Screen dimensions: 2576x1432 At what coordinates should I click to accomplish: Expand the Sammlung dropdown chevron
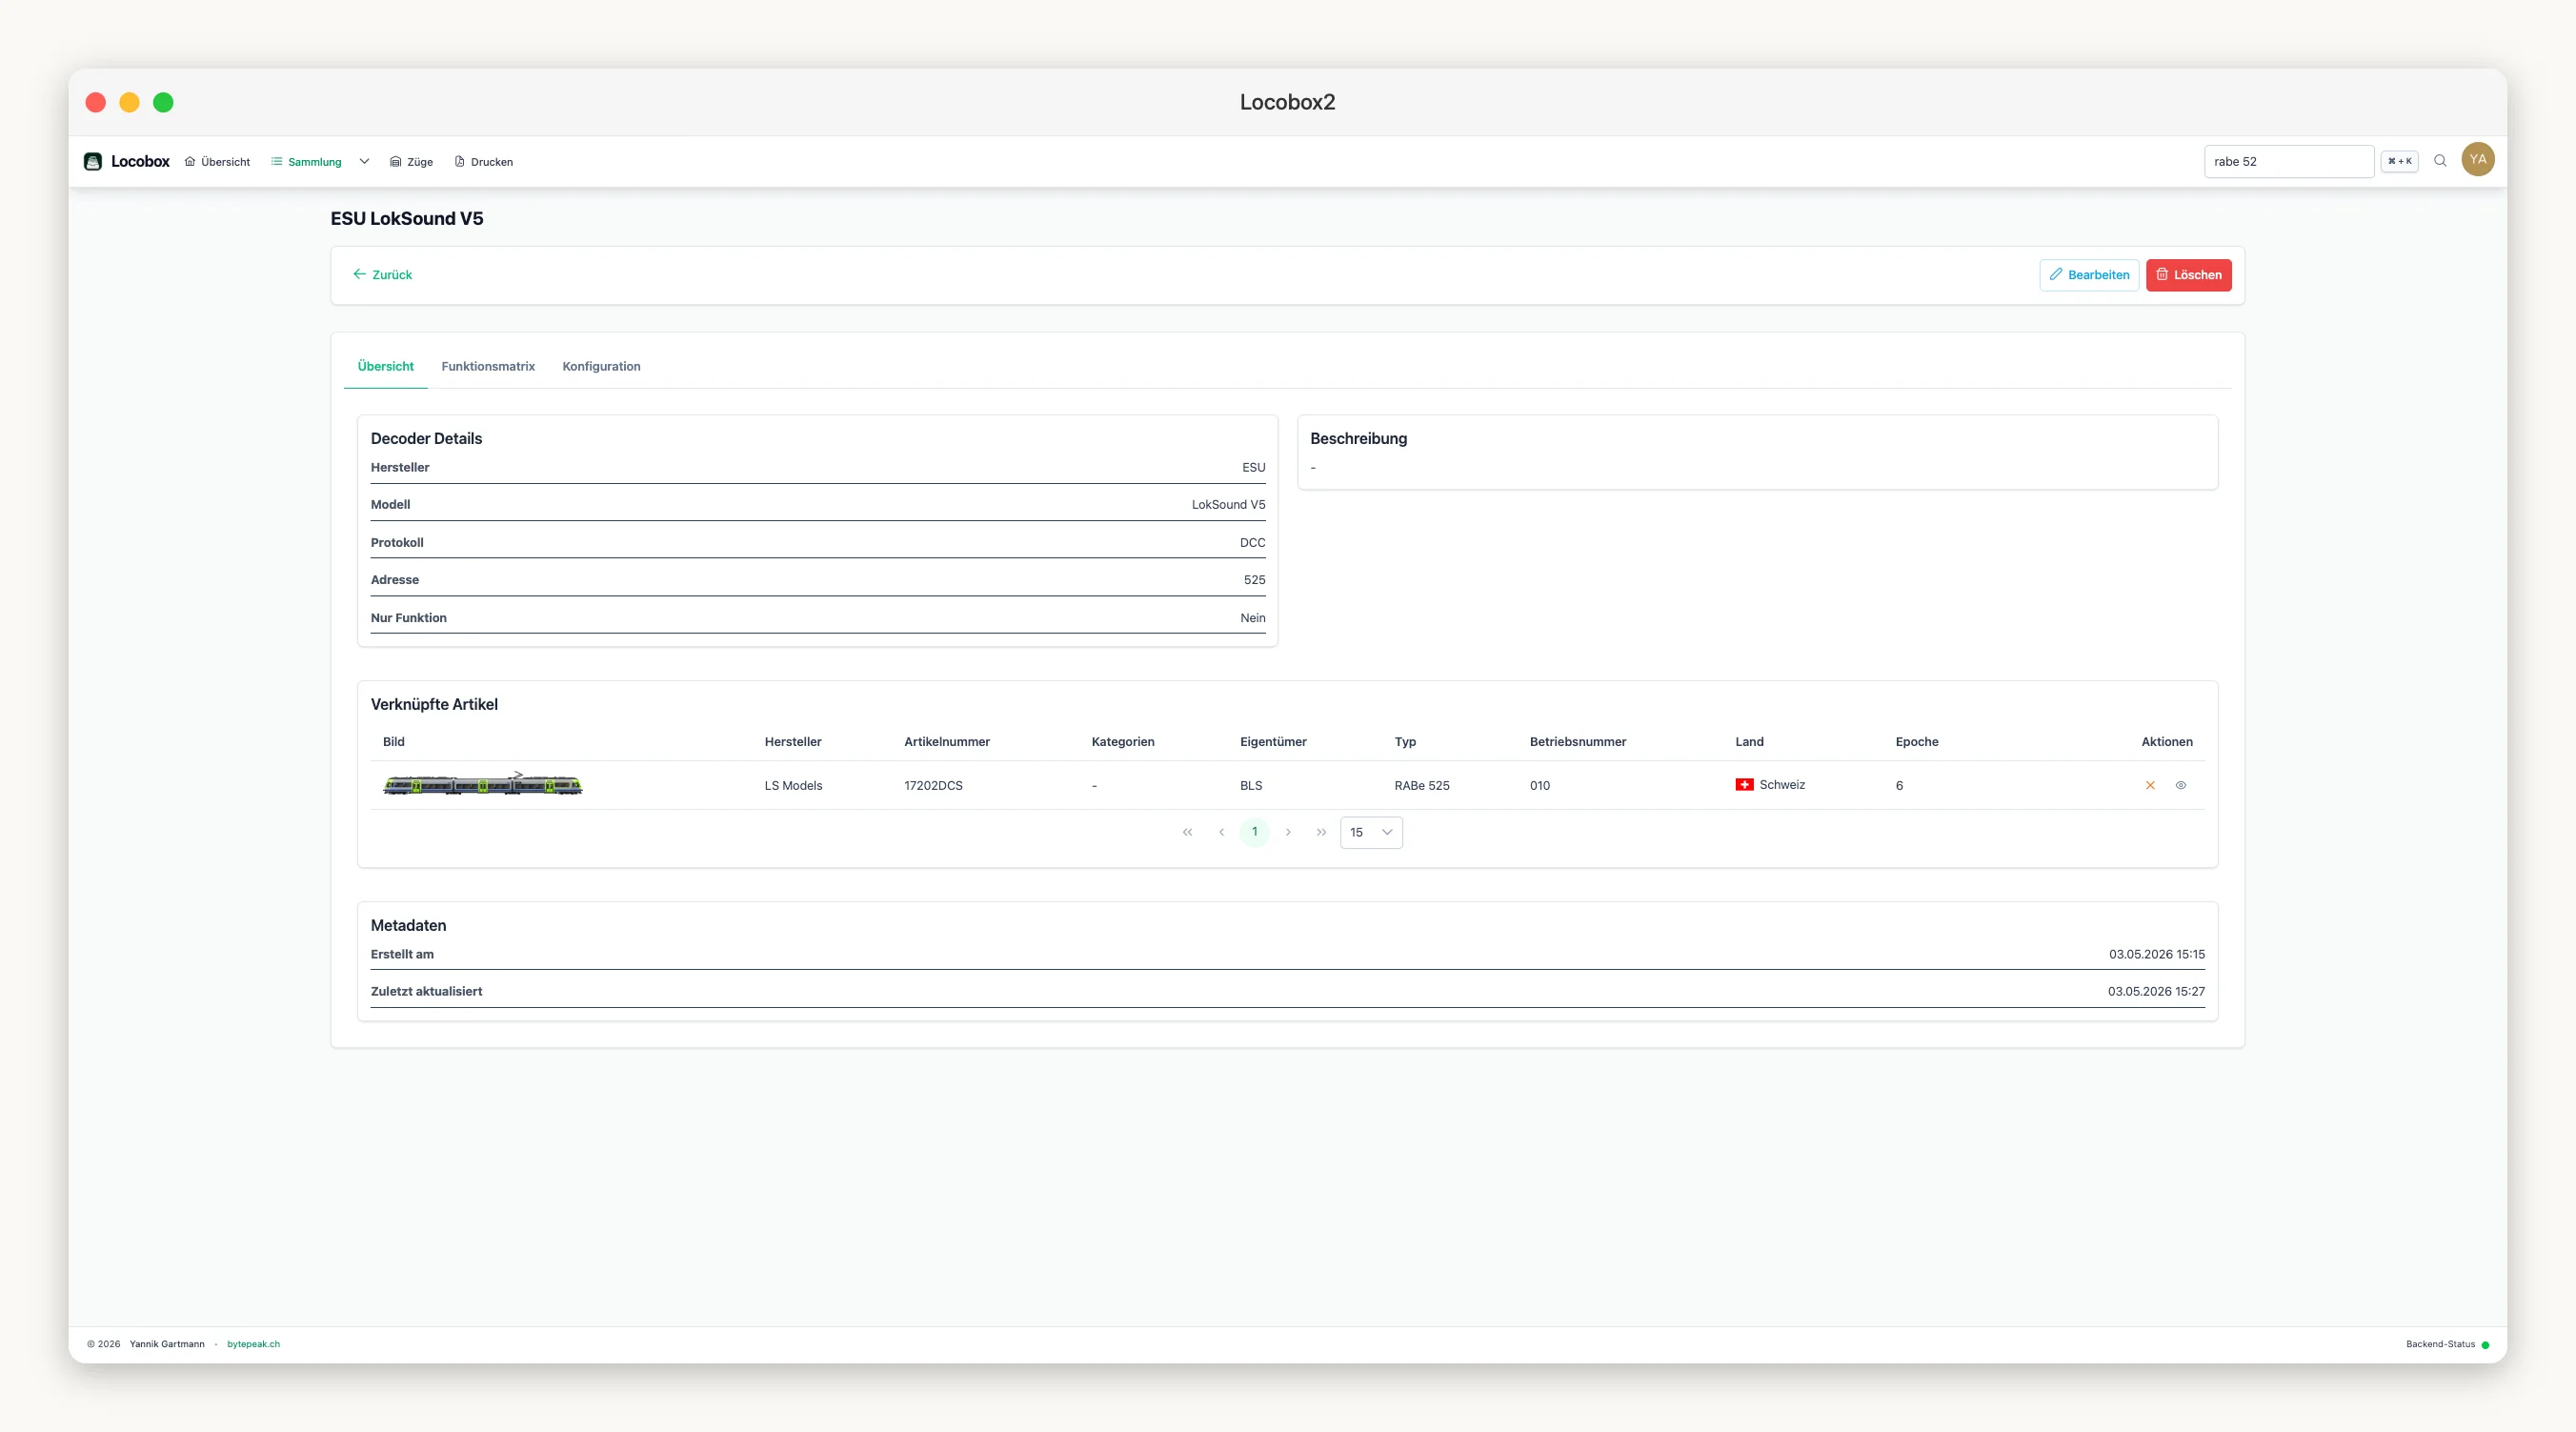coord(364,162)
